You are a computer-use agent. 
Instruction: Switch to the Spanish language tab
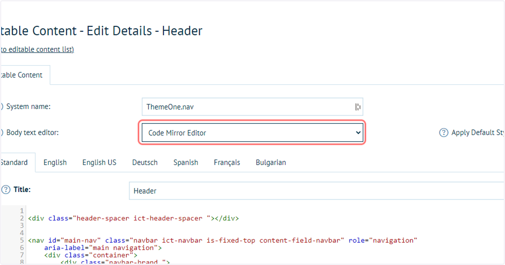point(186,163)
